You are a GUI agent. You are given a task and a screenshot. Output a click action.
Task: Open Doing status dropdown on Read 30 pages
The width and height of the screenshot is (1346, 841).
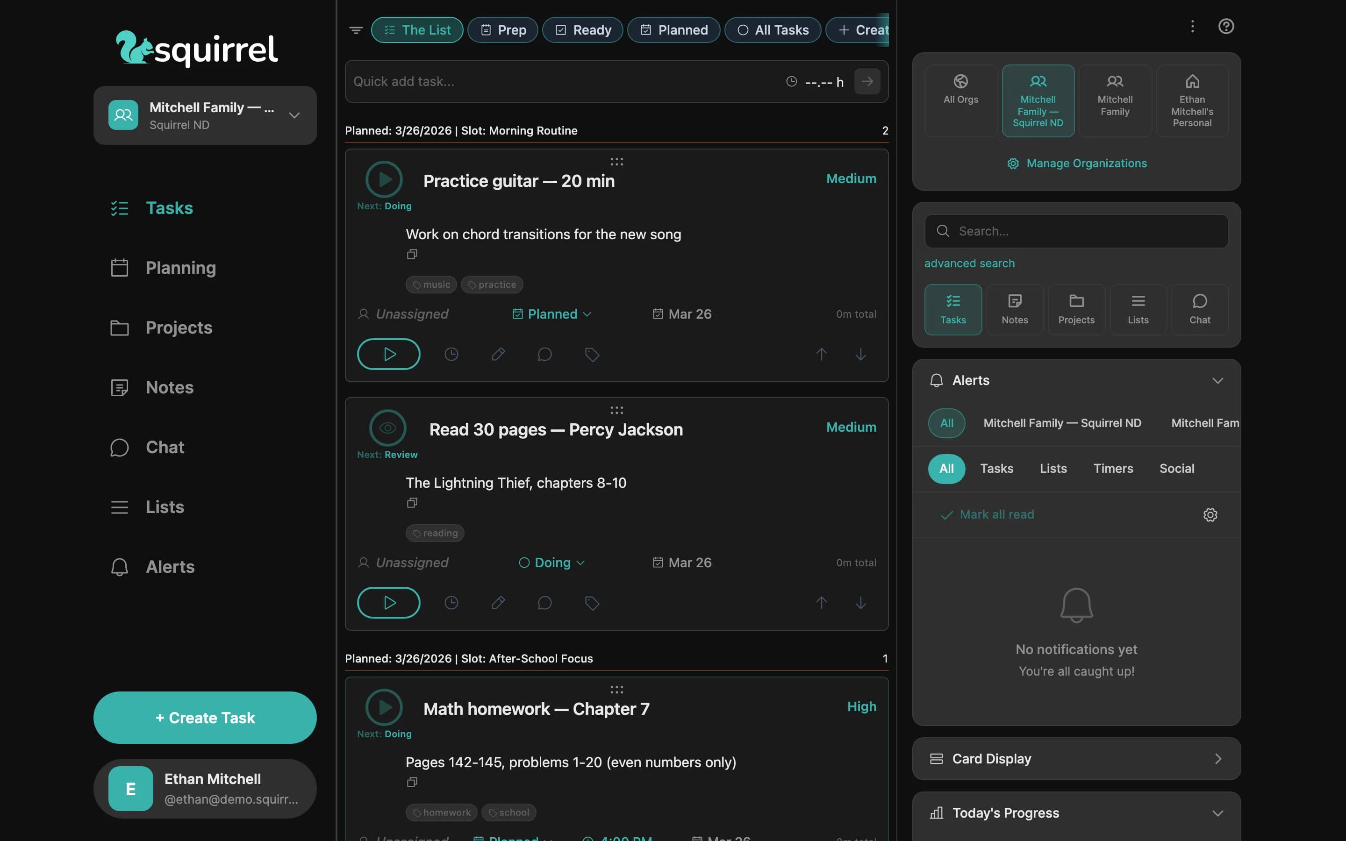[x=551, y=563]
